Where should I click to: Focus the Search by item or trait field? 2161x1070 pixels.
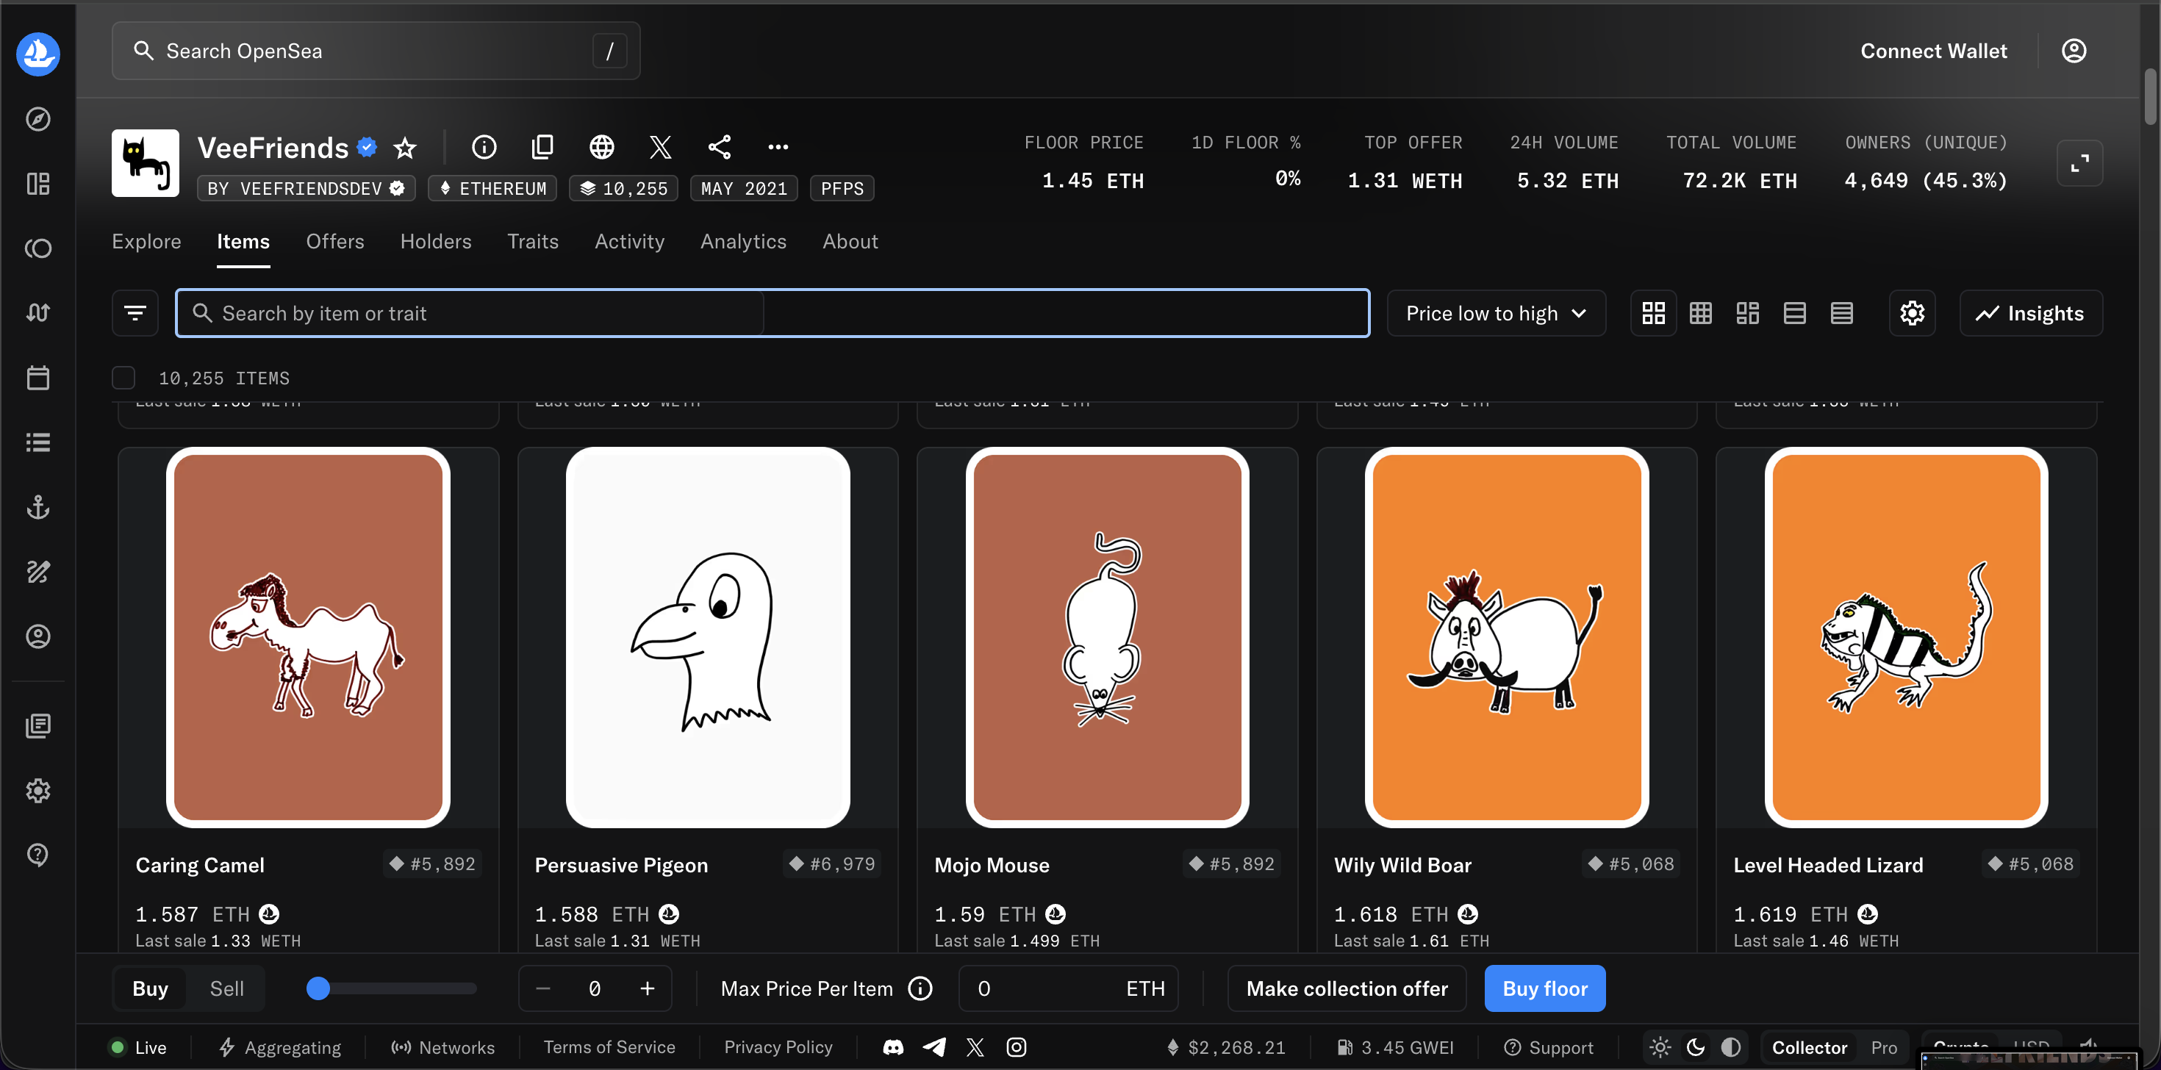point(773,314)
